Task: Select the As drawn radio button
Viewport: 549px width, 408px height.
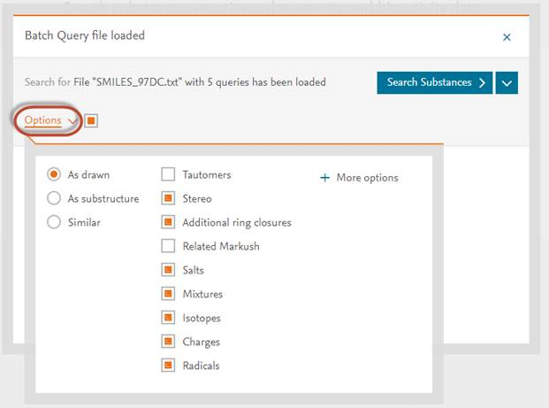Action: click(54, 175)
